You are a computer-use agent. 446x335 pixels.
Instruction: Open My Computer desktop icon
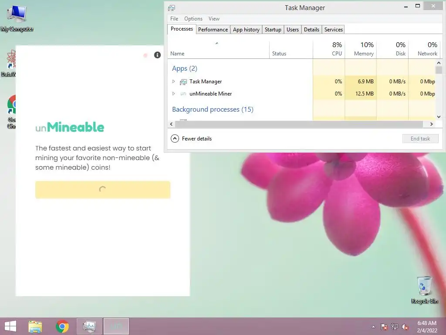17,18
